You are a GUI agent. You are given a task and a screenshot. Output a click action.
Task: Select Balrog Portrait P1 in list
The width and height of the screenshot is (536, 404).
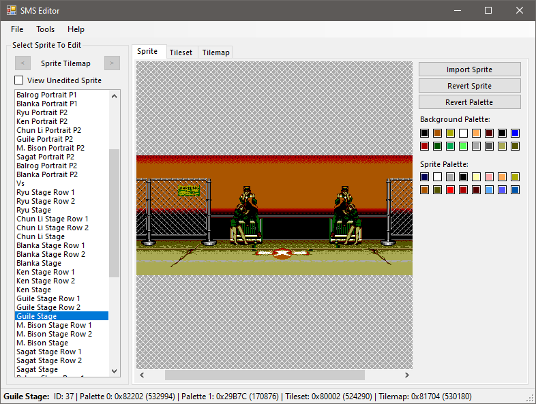(x=62, y=95)
